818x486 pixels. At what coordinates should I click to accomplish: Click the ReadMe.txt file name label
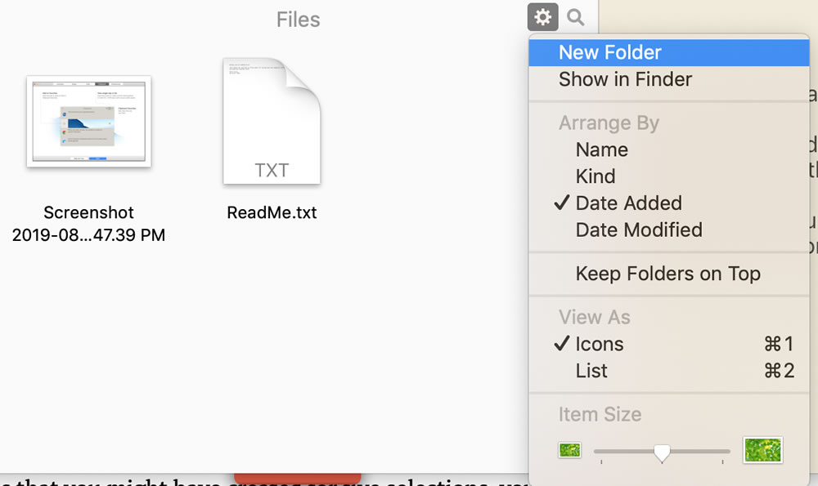point(272,212)
